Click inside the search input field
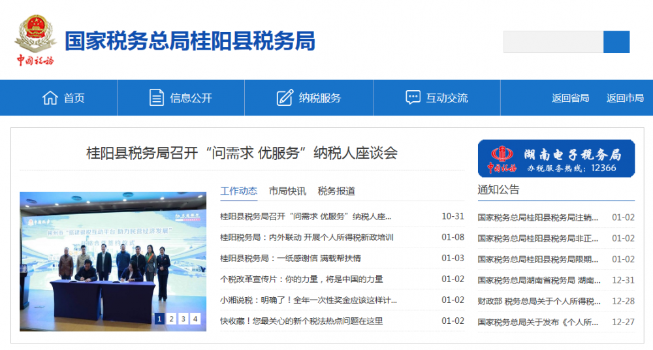 [552, 42]
